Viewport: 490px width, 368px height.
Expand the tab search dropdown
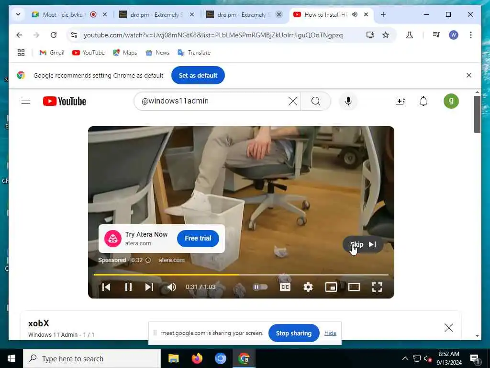tap(18, 14)
